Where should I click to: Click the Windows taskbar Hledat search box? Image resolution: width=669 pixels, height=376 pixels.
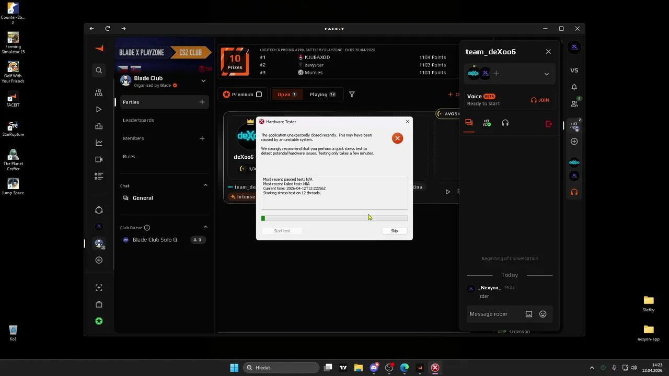[x=281, y=368]
